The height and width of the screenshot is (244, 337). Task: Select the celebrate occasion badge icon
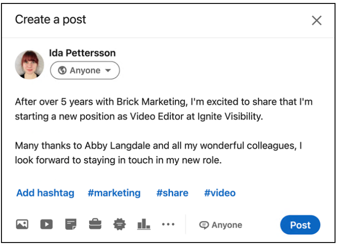click(119, 225)
